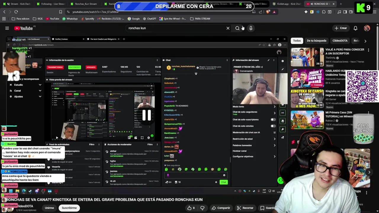Open the Chat panel three-dot menu

227,60
